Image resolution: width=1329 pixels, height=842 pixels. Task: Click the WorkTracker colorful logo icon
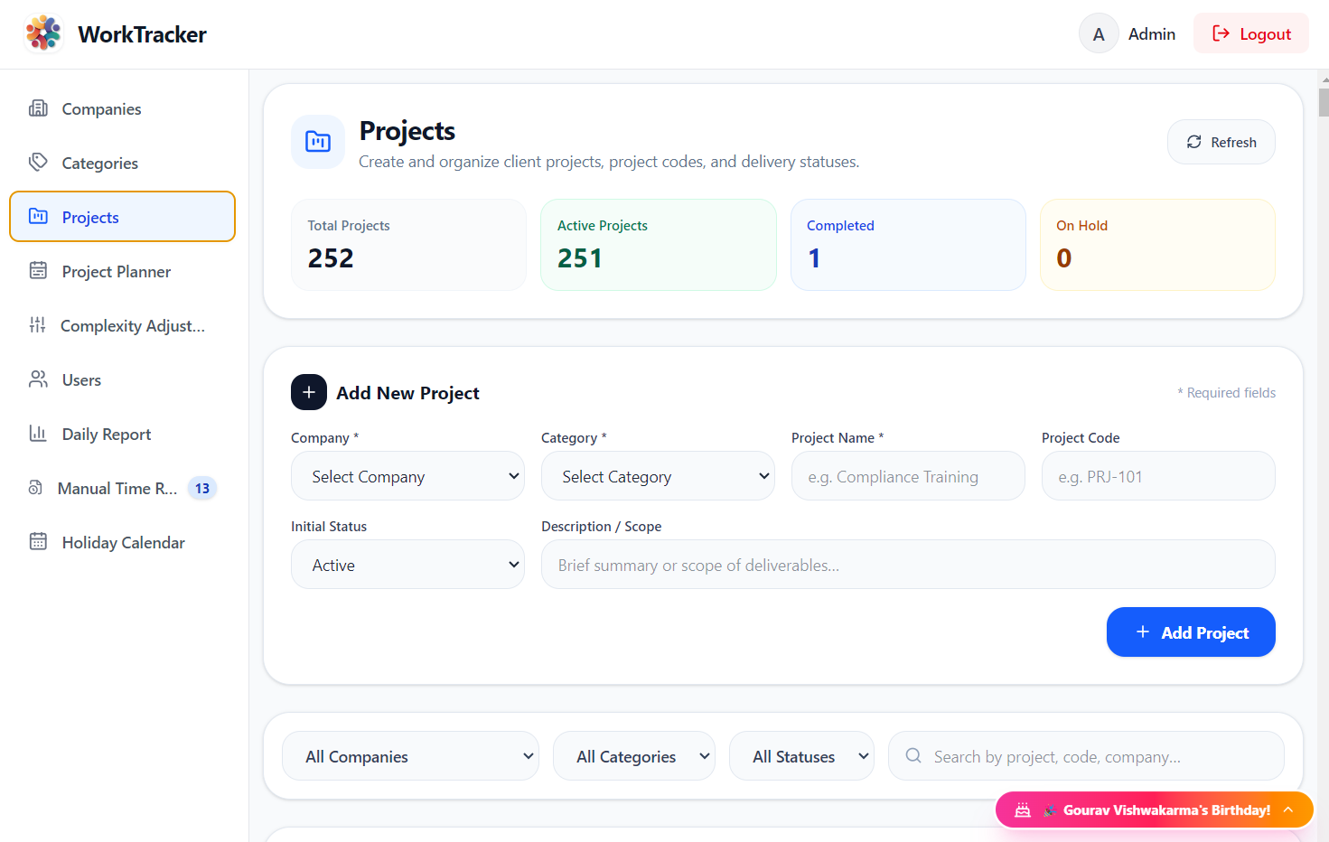[43, 33]
